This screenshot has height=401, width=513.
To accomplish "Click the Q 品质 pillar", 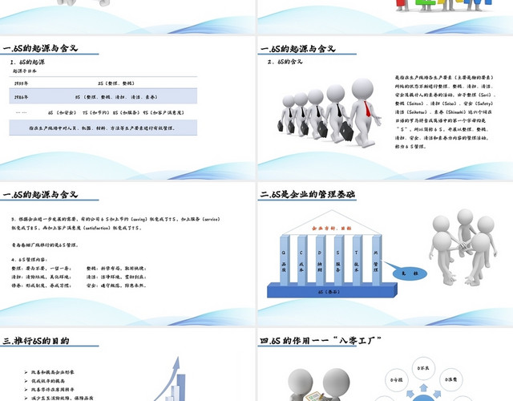I will [x=284, y=260].
